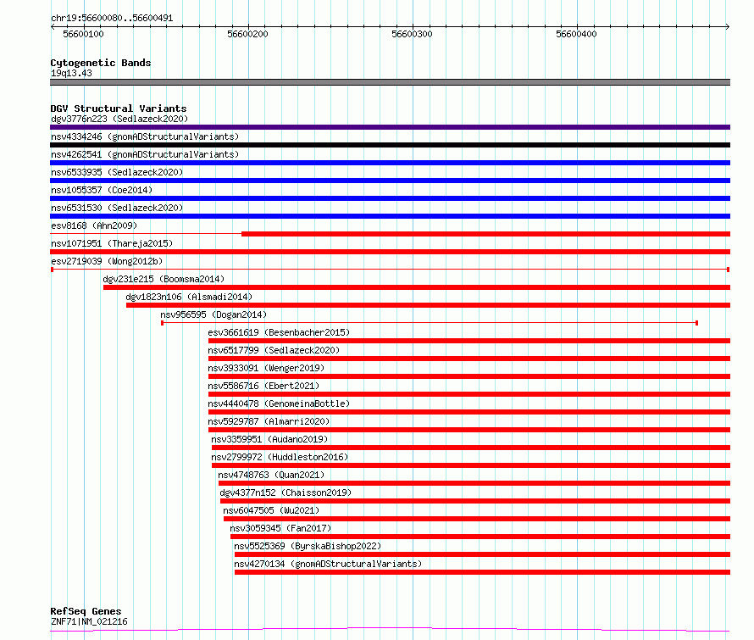754x640 pixels.
Task: Click variant label nsv3359951 (Audano2019)
Action: pyautogui.click(x=269, y=439)
